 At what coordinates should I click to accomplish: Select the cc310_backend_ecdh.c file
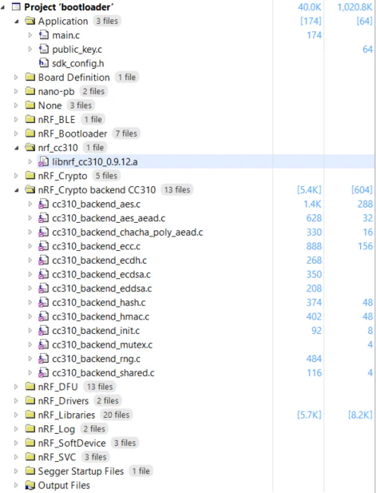coord(99,260)
